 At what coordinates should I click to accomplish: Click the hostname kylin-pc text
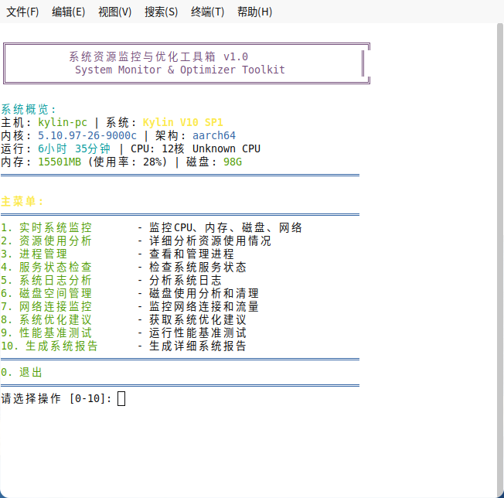pos(63,122)
